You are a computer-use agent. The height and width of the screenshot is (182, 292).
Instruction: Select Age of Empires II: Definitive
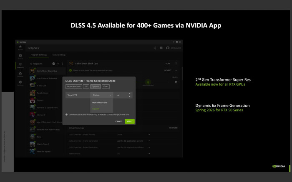pyautogui.click(x=48, y=122)
